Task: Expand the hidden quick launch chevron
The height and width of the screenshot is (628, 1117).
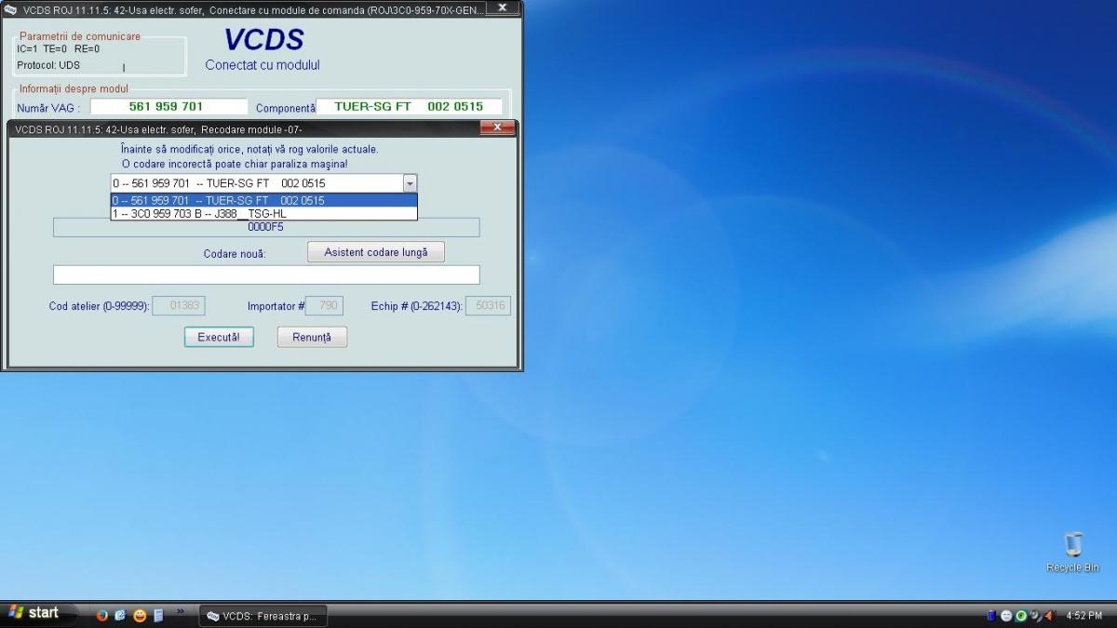Action: click(x=181, y=612)
